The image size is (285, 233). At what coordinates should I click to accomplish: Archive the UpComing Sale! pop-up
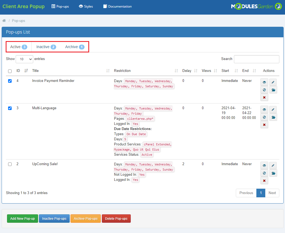click(x=273, y=173)
